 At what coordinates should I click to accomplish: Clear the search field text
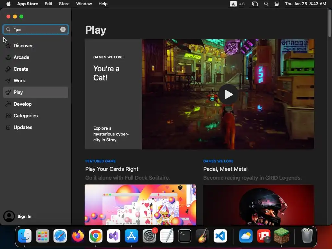point(63,30)
